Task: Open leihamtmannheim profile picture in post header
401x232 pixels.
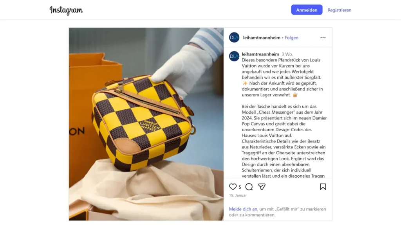Action: point(234,37)
